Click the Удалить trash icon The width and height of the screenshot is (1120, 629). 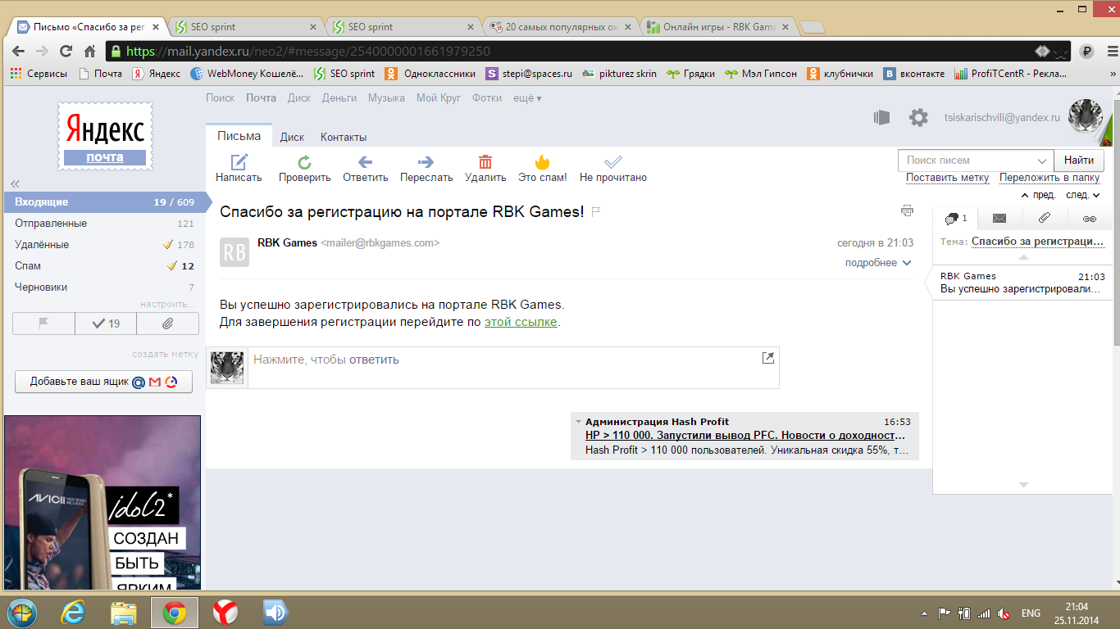485,161
